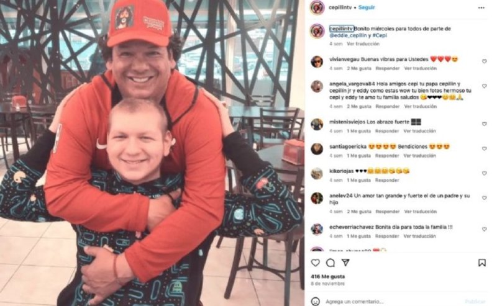
Task: Show translation of the post caption
Action: click(x=363, y=43)
